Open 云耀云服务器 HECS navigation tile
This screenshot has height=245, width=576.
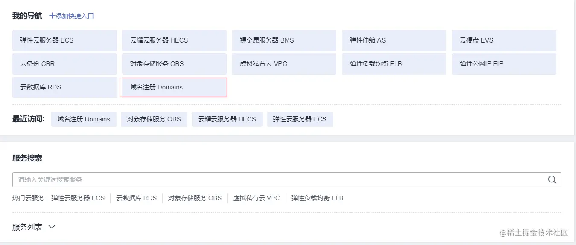point(174,40)
